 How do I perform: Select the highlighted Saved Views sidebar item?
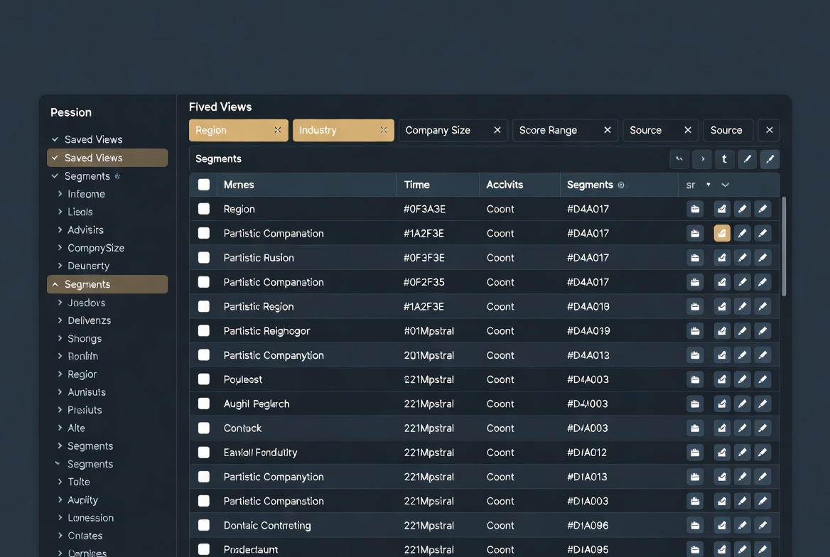[107, 158]
